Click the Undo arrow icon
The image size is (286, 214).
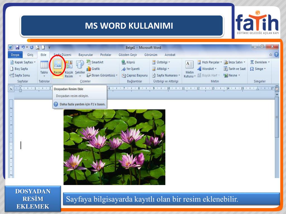[x=23, y=47]
